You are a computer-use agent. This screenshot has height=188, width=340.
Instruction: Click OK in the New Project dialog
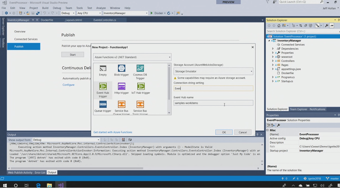(x=224, y=132)
